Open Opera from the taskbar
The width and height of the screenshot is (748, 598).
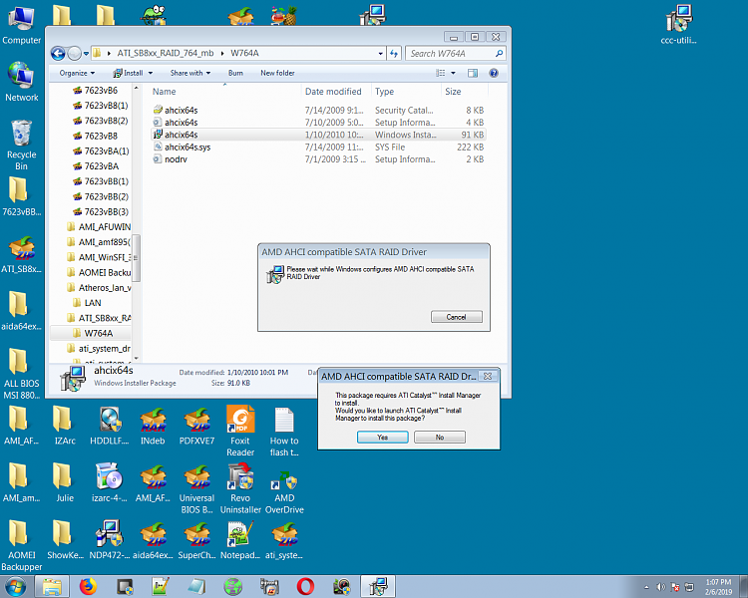[305, 587]
